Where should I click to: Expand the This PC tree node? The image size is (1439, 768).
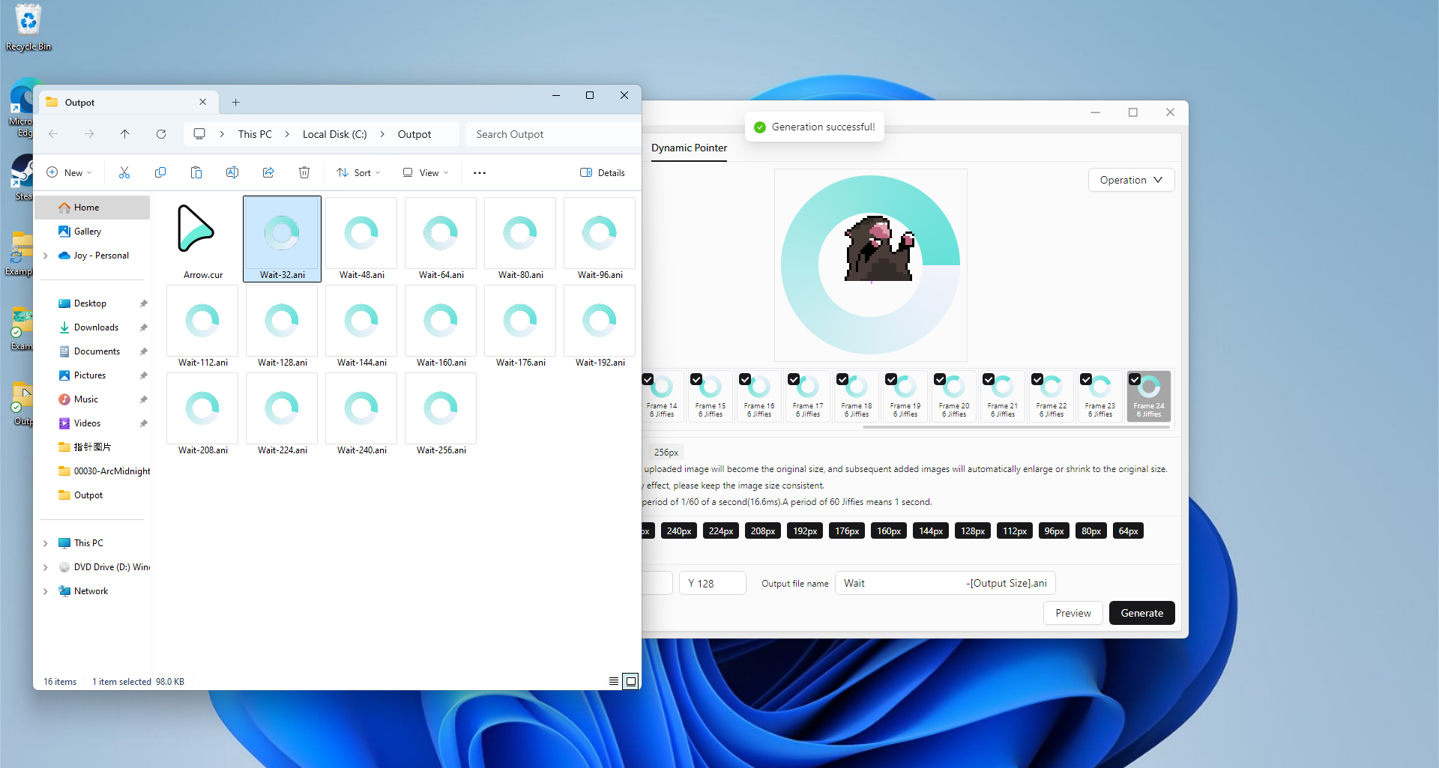click(46, 543)
